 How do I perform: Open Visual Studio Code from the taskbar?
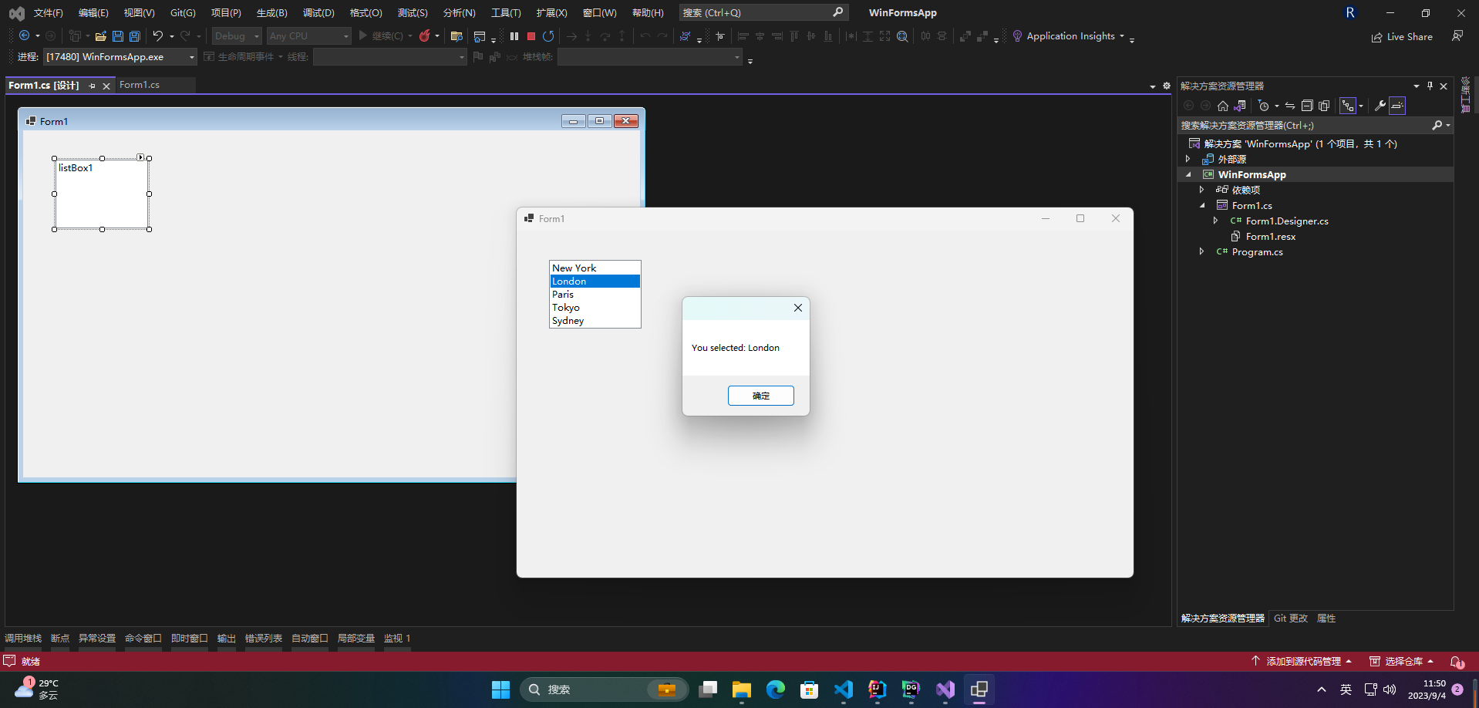tap(843, 689)
